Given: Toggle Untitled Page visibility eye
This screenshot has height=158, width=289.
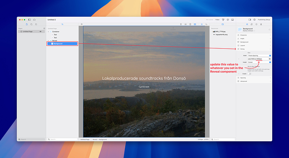Looking at the screenshot, I should click(x=41, y=32).
